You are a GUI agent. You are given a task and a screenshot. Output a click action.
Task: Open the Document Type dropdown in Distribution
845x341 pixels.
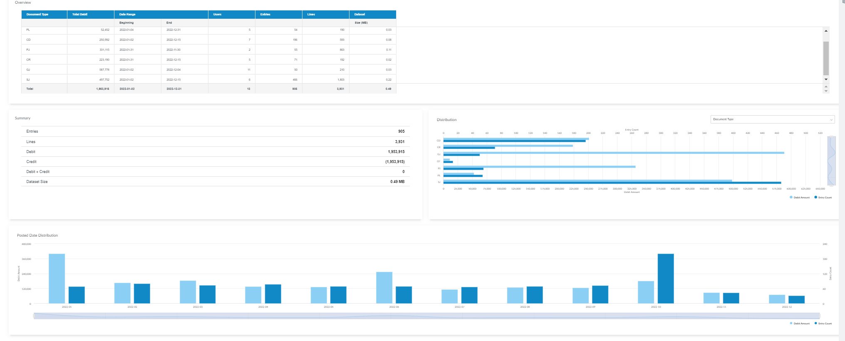click(x=772, y=119)
